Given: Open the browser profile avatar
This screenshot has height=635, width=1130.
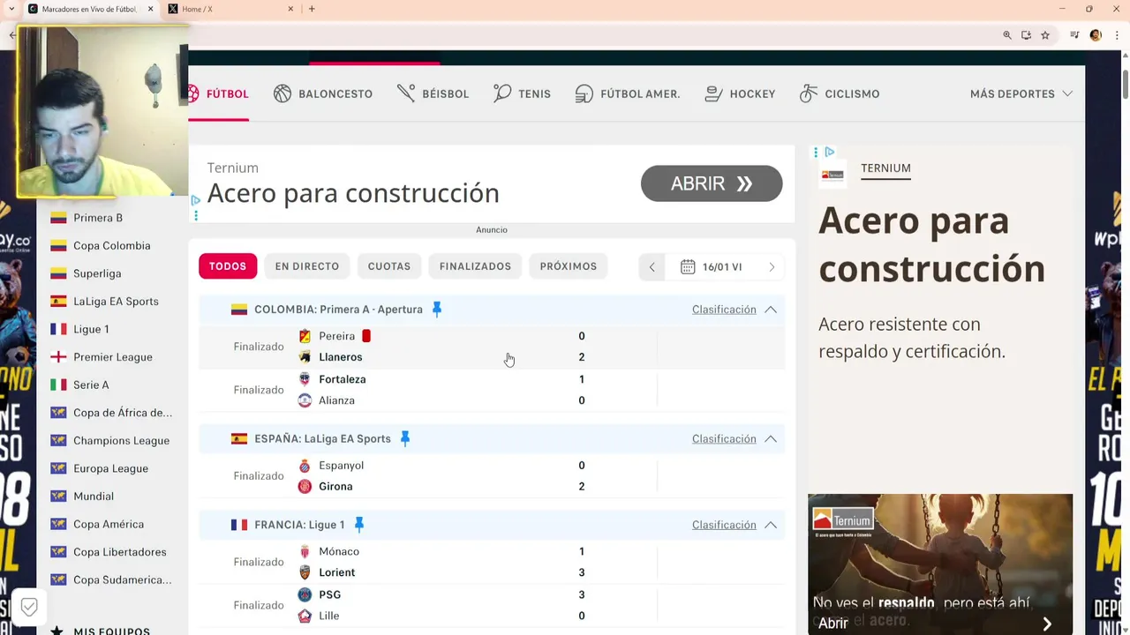Looking at the screenshot, I should coord(1096,35).
